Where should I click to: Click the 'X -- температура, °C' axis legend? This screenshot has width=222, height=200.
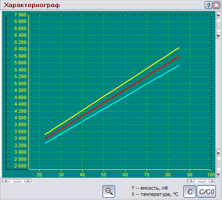point(155,195)
